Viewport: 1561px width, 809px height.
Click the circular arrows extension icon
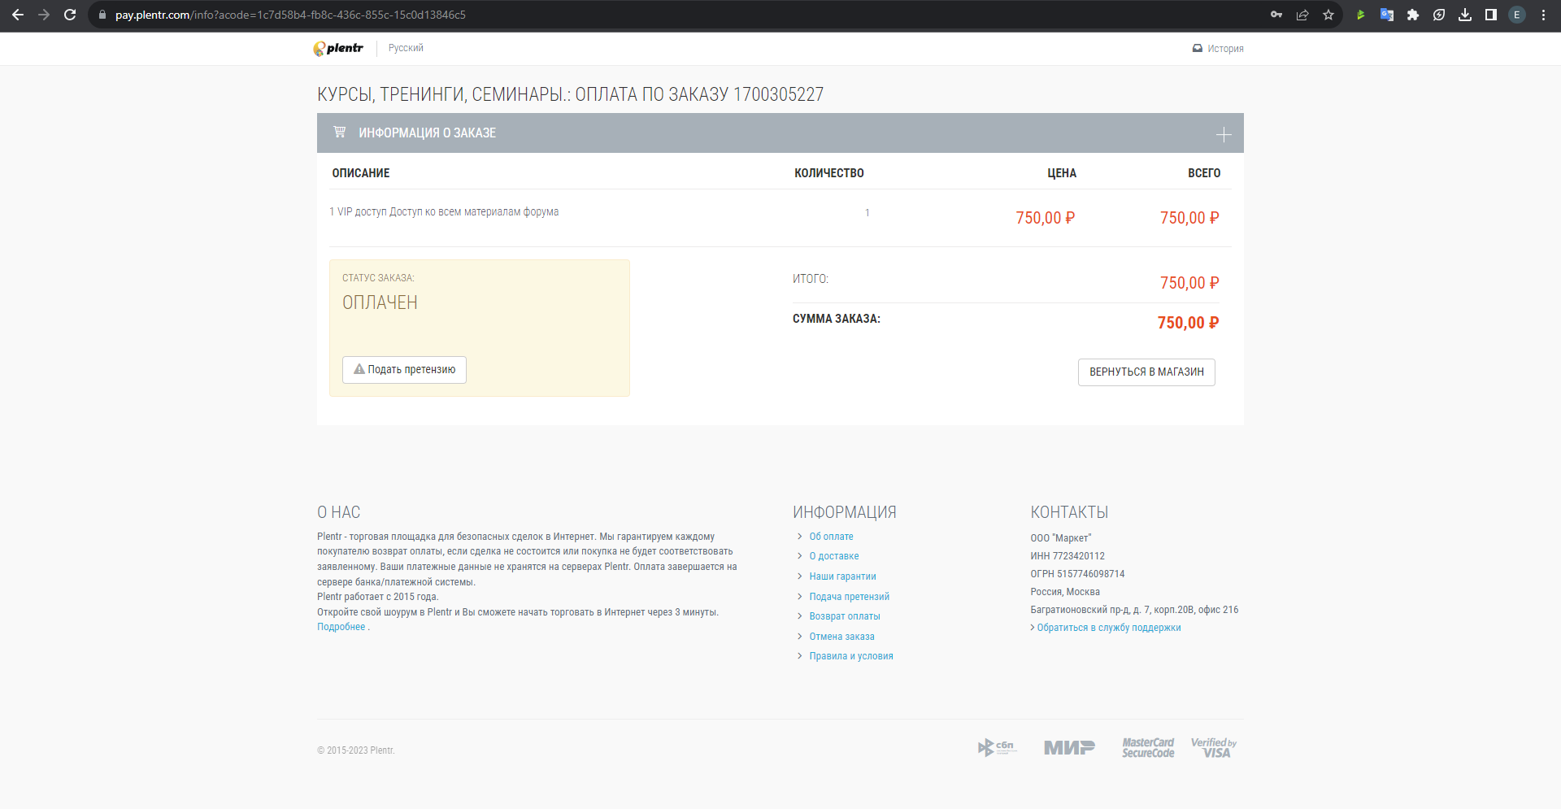click(1439, 15)
